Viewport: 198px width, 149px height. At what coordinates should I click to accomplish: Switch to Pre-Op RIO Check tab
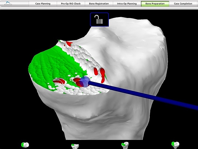71,4
